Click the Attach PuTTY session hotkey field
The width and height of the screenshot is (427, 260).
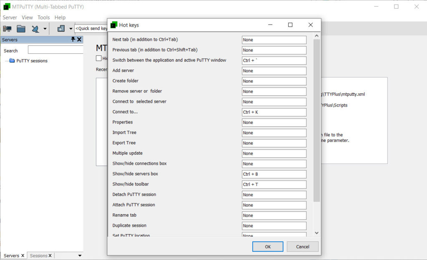[274, 205]
